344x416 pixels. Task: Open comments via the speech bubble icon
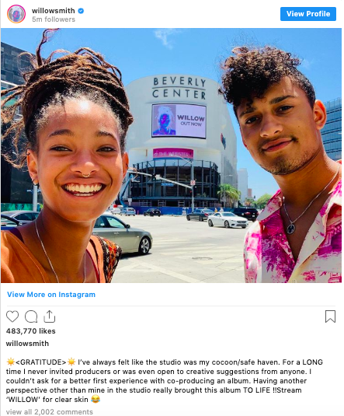pos(31,316)
